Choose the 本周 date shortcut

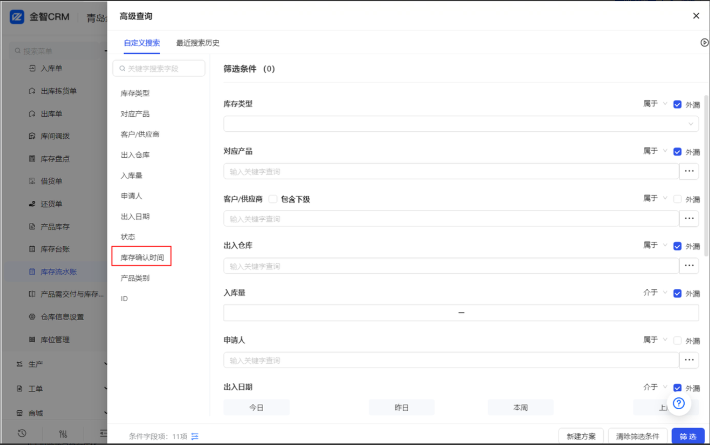tap(521, 407)
